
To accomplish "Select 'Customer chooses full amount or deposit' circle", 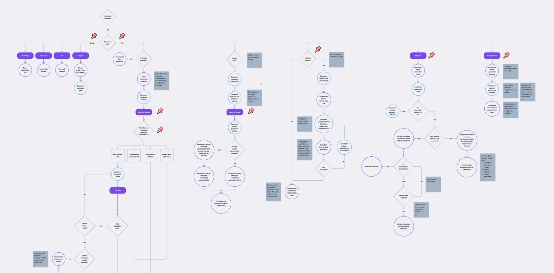I will [x=235, y=98].
